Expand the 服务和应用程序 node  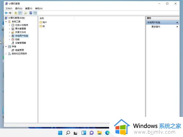[6, 54]
